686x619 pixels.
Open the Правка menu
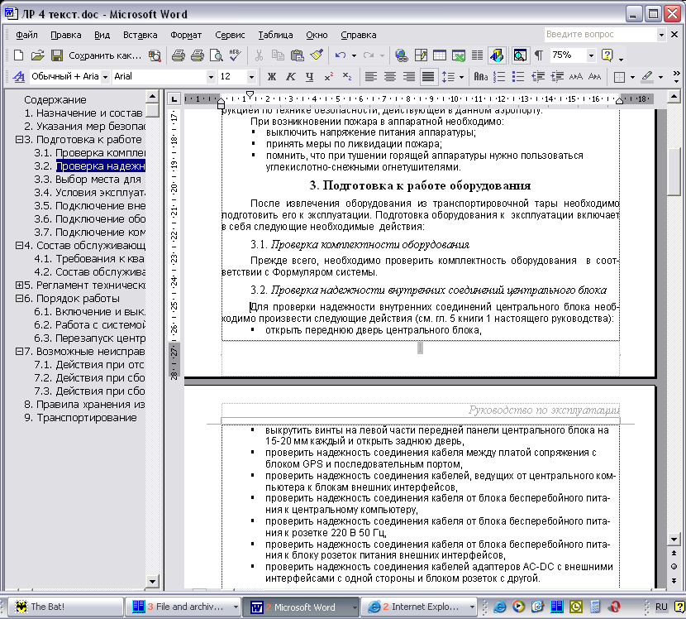[x=65, y=35]
